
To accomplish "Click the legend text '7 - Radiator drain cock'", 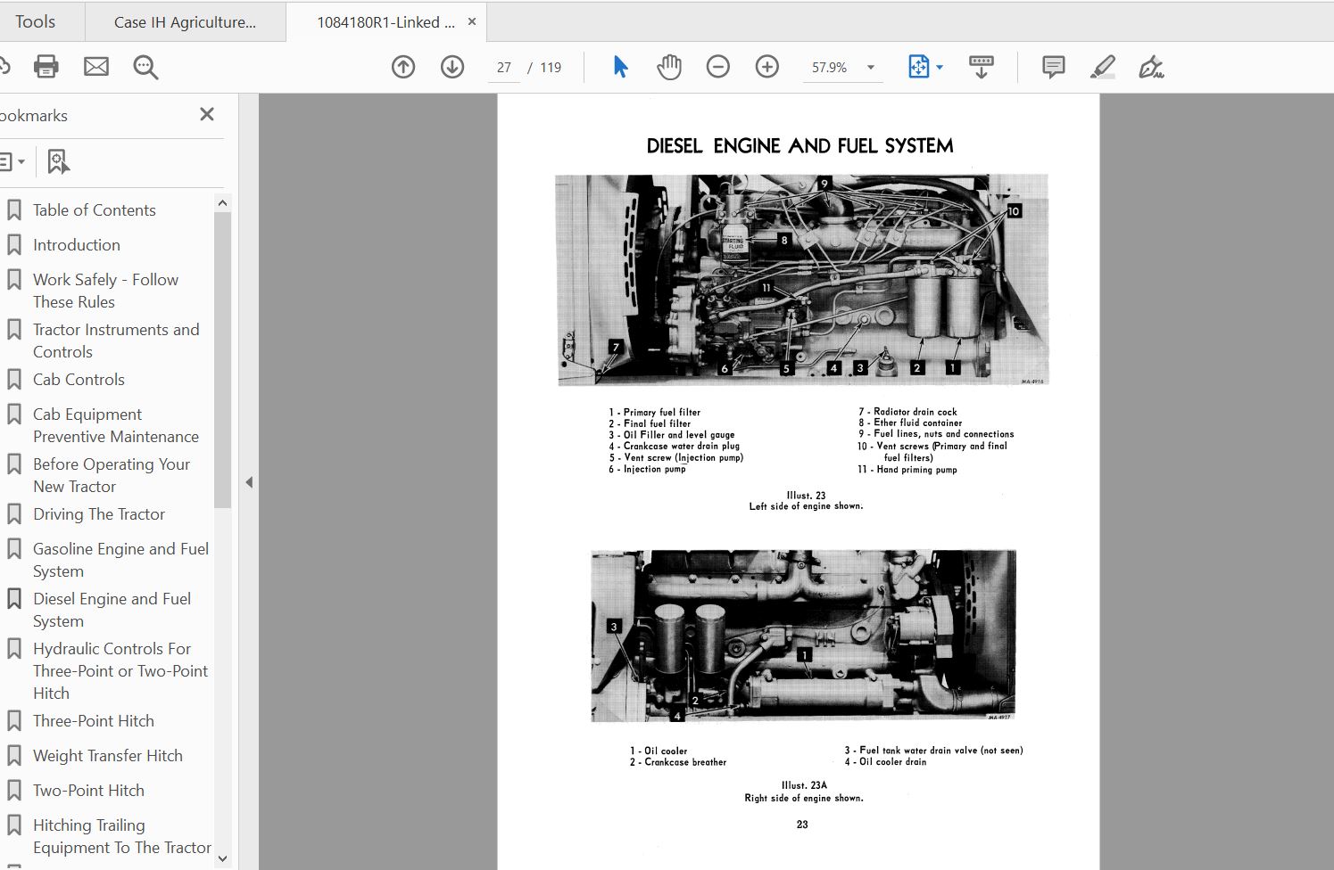I will tap(907, 412).
